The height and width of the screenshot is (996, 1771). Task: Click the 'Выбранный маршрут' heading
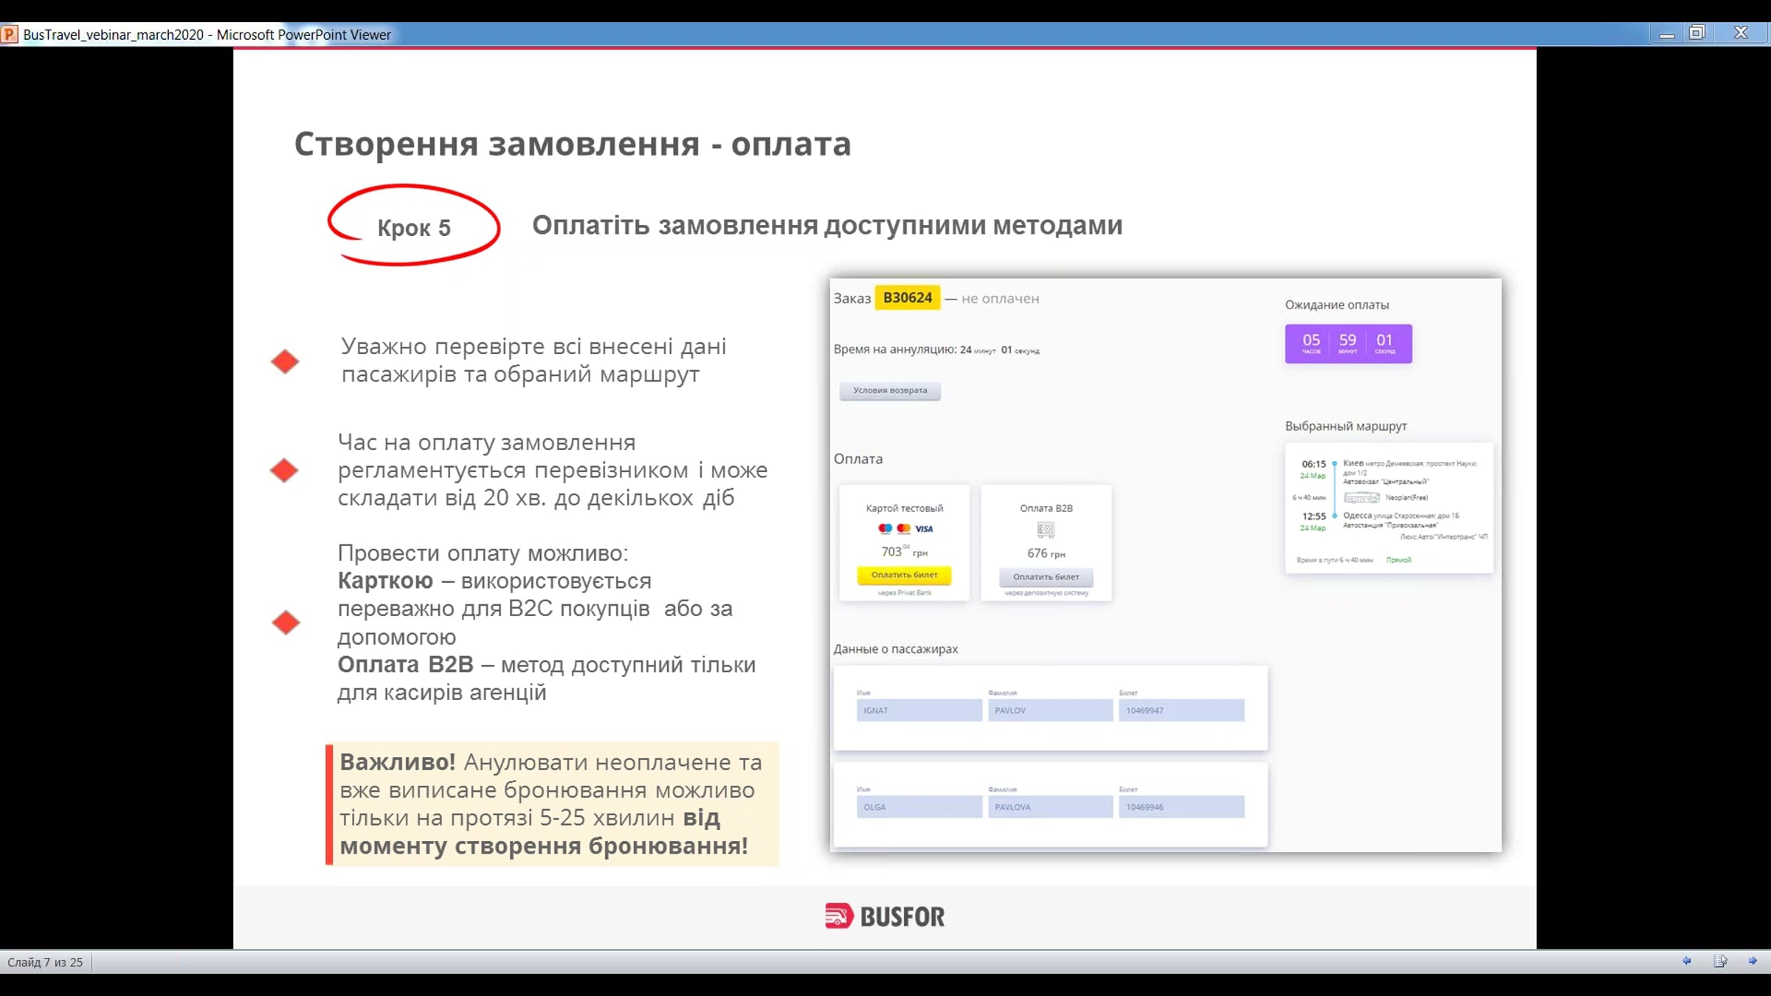coord(1346,426)
